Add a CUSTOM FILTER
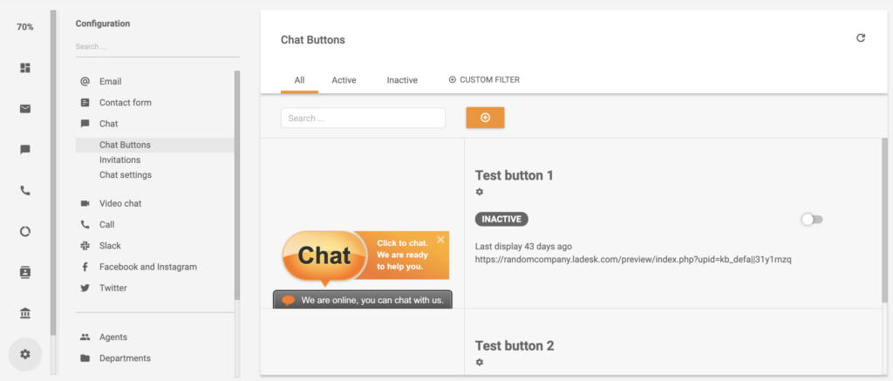 (484, 80)
